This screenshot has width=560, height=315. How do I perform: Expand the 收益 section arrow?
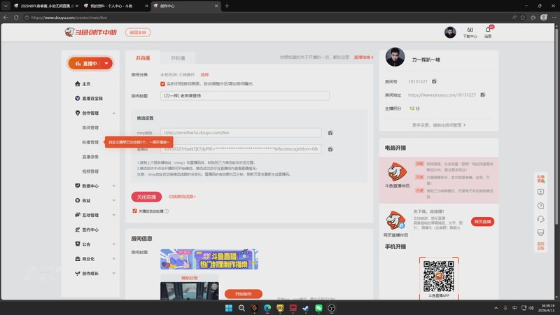coord(113,201)
